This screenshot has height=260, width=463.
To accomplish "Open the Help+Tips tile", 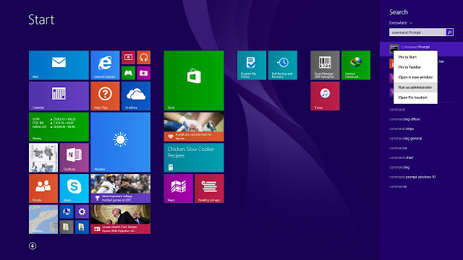I will (x=105, y=96).
